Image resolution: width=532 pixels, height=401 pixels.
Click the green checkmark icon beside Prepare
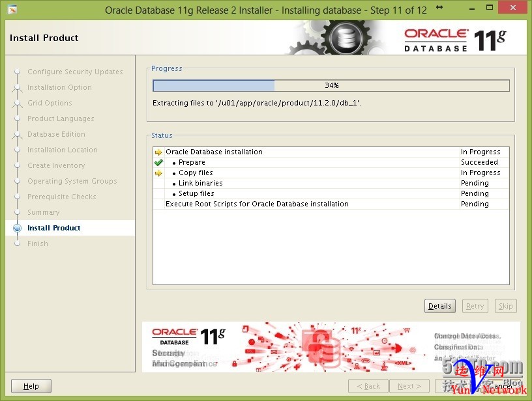click(x=158, y=163)
